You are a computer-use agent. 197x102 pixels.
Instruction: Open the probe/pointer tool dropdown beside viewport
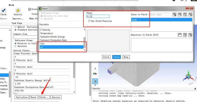coord(95,74)
